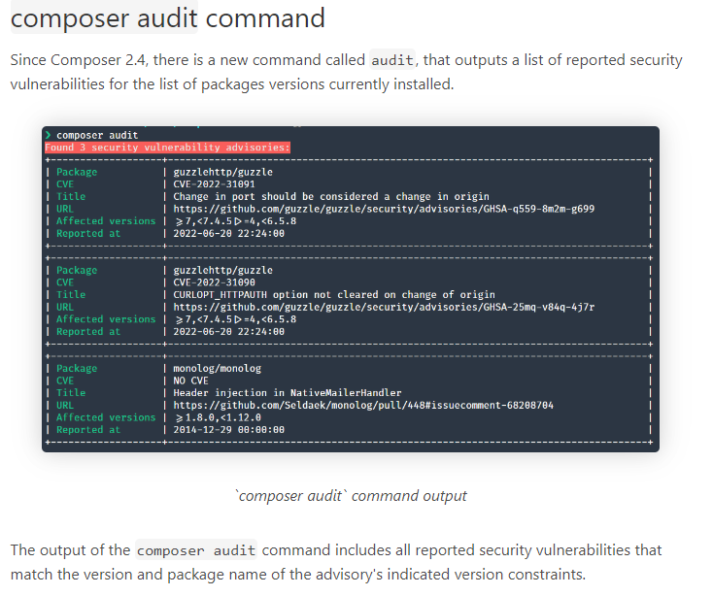Click the 2014-12-29 reported date
This screenshot has height=596, width=713.
coord(229,429)
